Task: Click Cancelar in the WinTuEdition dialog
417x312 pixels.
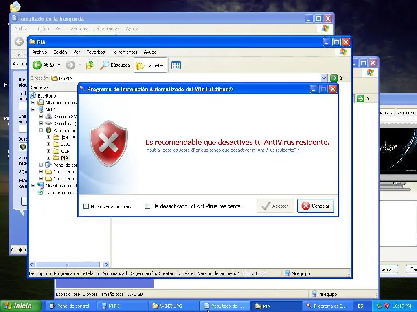Action: point(316,206)
